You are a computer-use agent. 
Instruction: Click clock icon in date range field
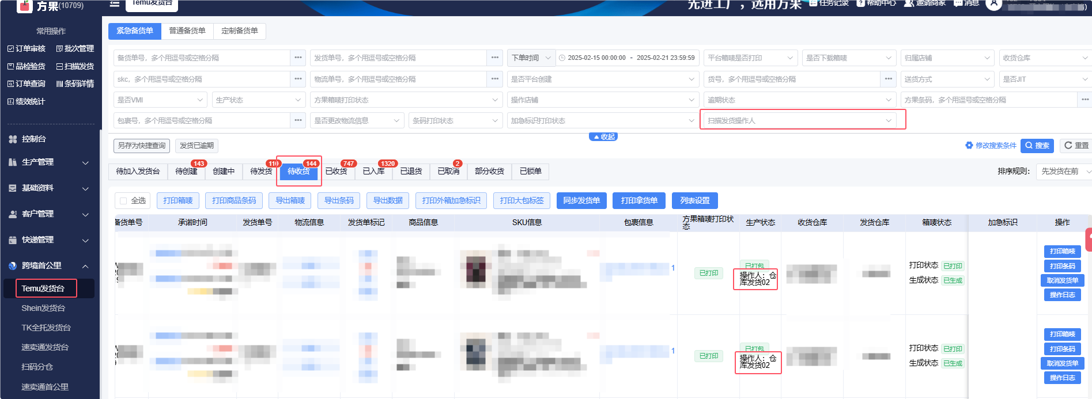[x=562, y=58]
